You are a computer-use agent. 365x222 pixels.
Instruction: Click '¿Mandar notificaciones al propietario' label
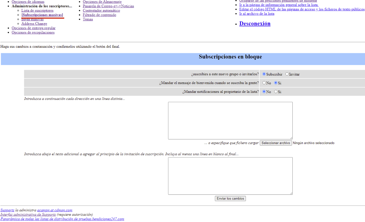tap(221, 92)
